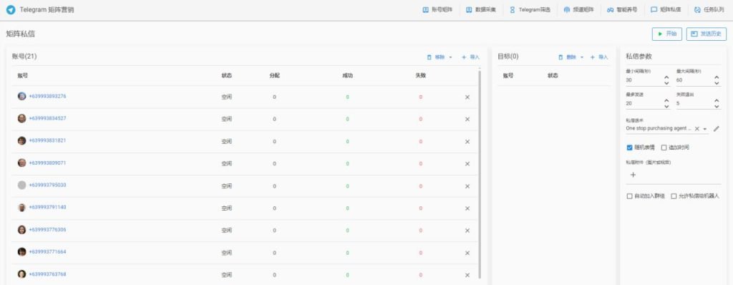Open 发送历史 send history
This screenshot has height=285, width=733.
coord(707,34)
